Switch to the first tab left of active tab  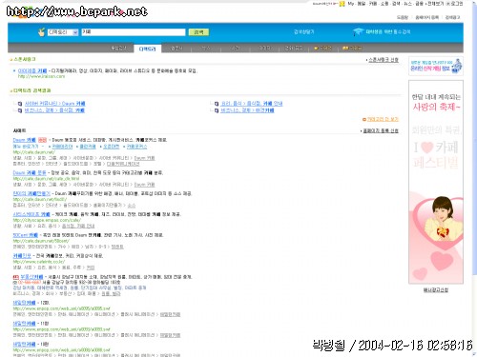[x=118, y=48]
